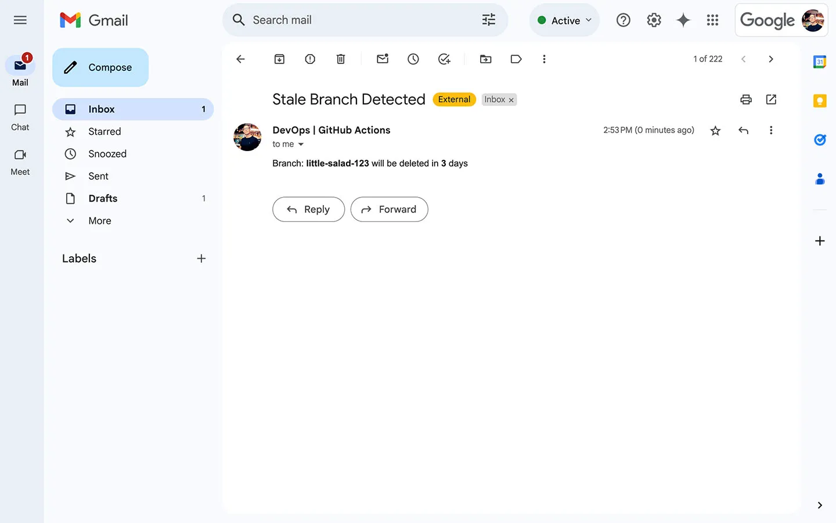
Task: Remove the Inbox label from the email
Action: click(511, 100)
